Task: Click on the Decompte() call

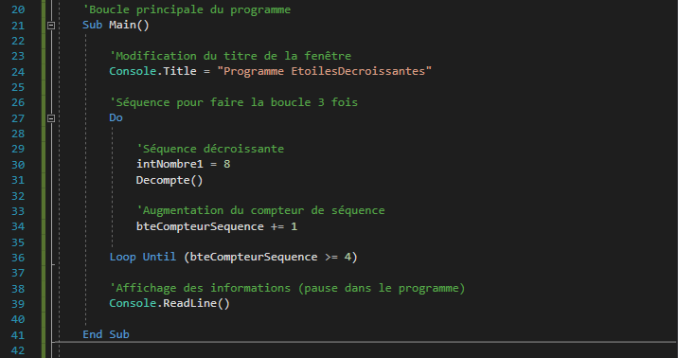Action: tap(169, 180)
